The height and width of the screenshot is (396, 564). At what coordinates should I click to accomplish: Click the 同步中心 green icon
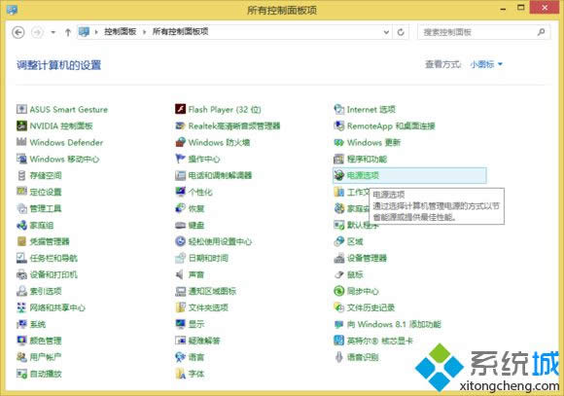(338, 291)
